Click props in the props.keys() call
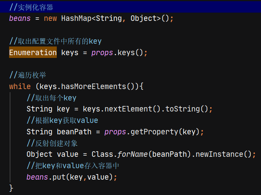The width and height of the screenshot is (261, 195). tap(102, 53)
